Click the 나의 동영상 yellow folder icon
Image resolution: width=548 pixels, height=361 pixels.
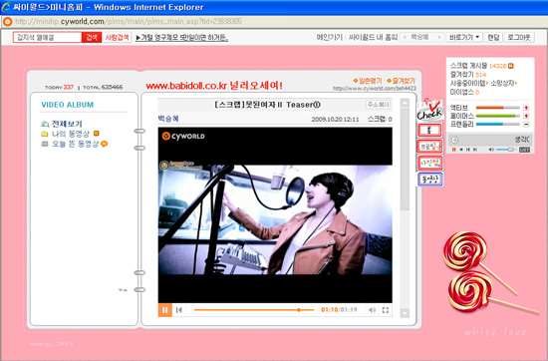[45, 134]
